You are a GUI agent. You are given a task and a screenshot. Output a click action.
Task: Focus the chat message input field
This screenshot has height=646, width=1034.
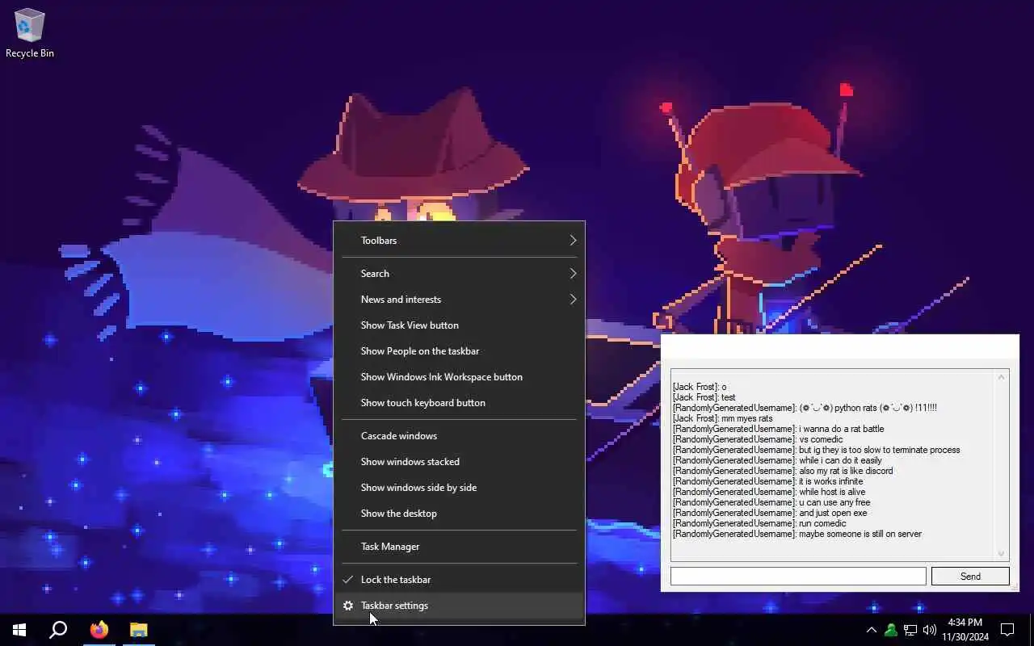pos(798,577)
